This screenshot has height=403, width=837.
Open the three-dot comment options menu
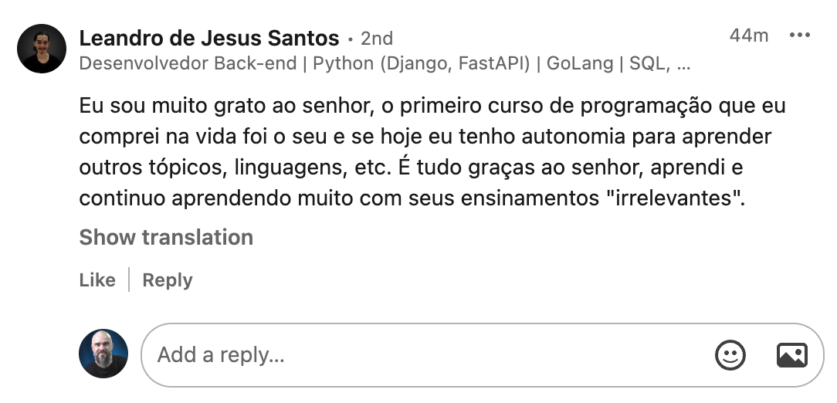click(799, 36)
